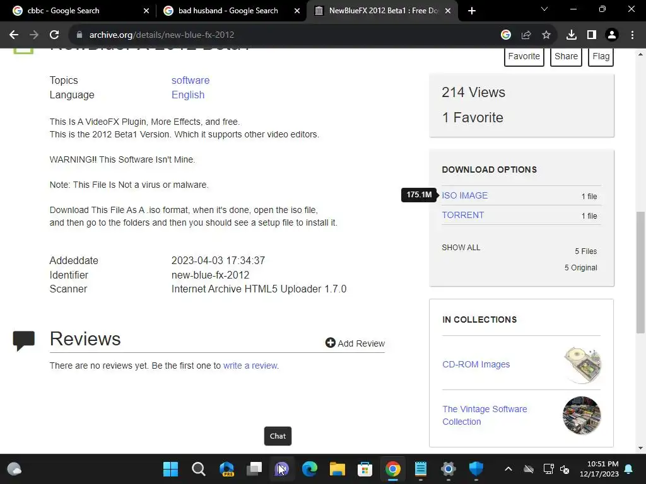Share this page via address bar icon
This screenshot has height=484, width=646.
(x=526, y=35)
